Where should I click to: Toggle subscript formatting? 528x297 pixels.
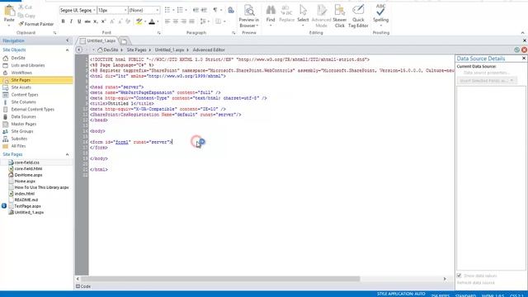96,21
